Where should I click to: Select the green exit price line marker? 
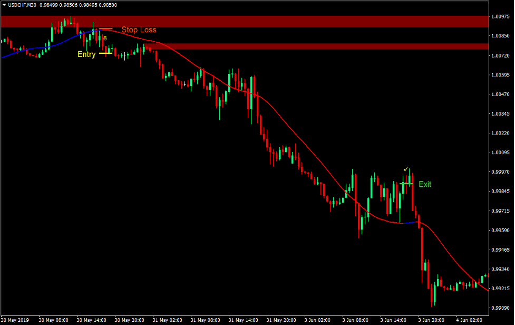click(406, 184)
